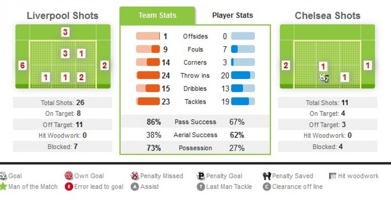
Task: Click the Own Goal red ball icon
Action: pyautogui.click(x=68, y=176)
